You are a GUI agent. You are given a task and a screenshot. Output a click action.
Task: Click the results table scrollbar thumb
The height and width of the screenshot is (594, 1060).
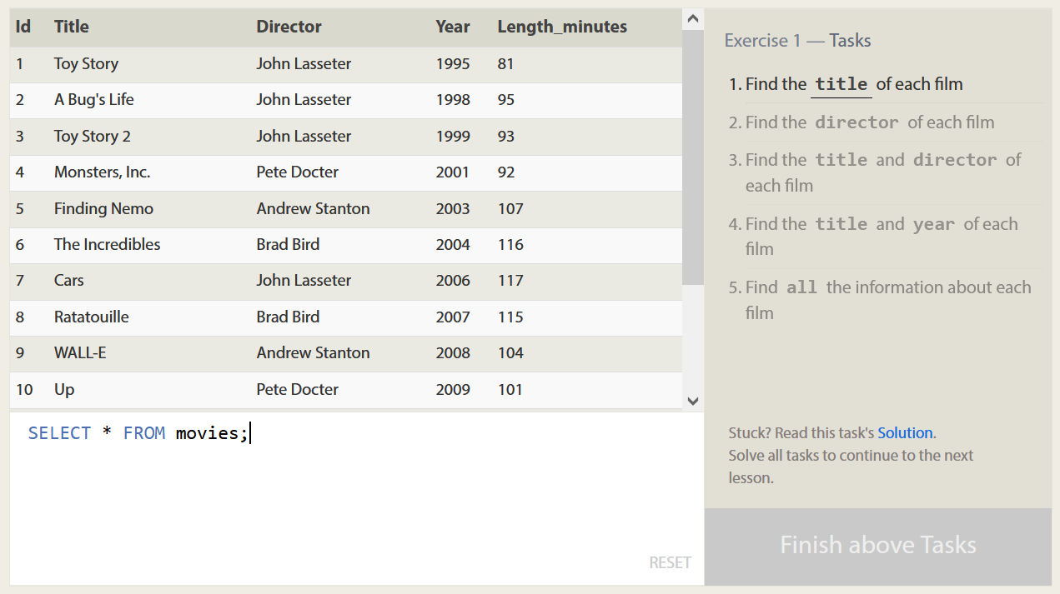coord(693,157)
